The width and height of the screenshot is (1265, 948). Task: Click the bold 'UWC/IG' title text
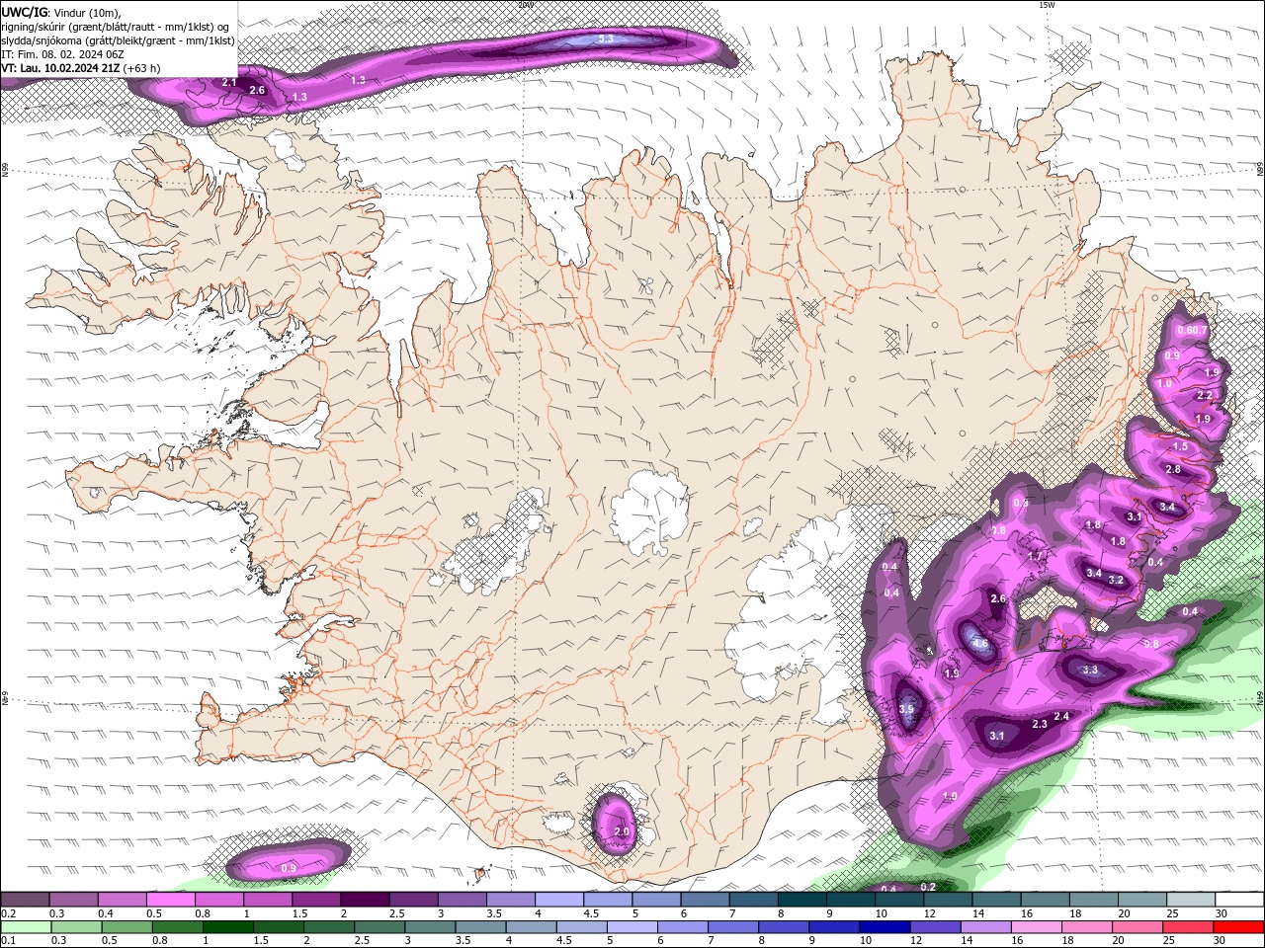pos(25,12)
